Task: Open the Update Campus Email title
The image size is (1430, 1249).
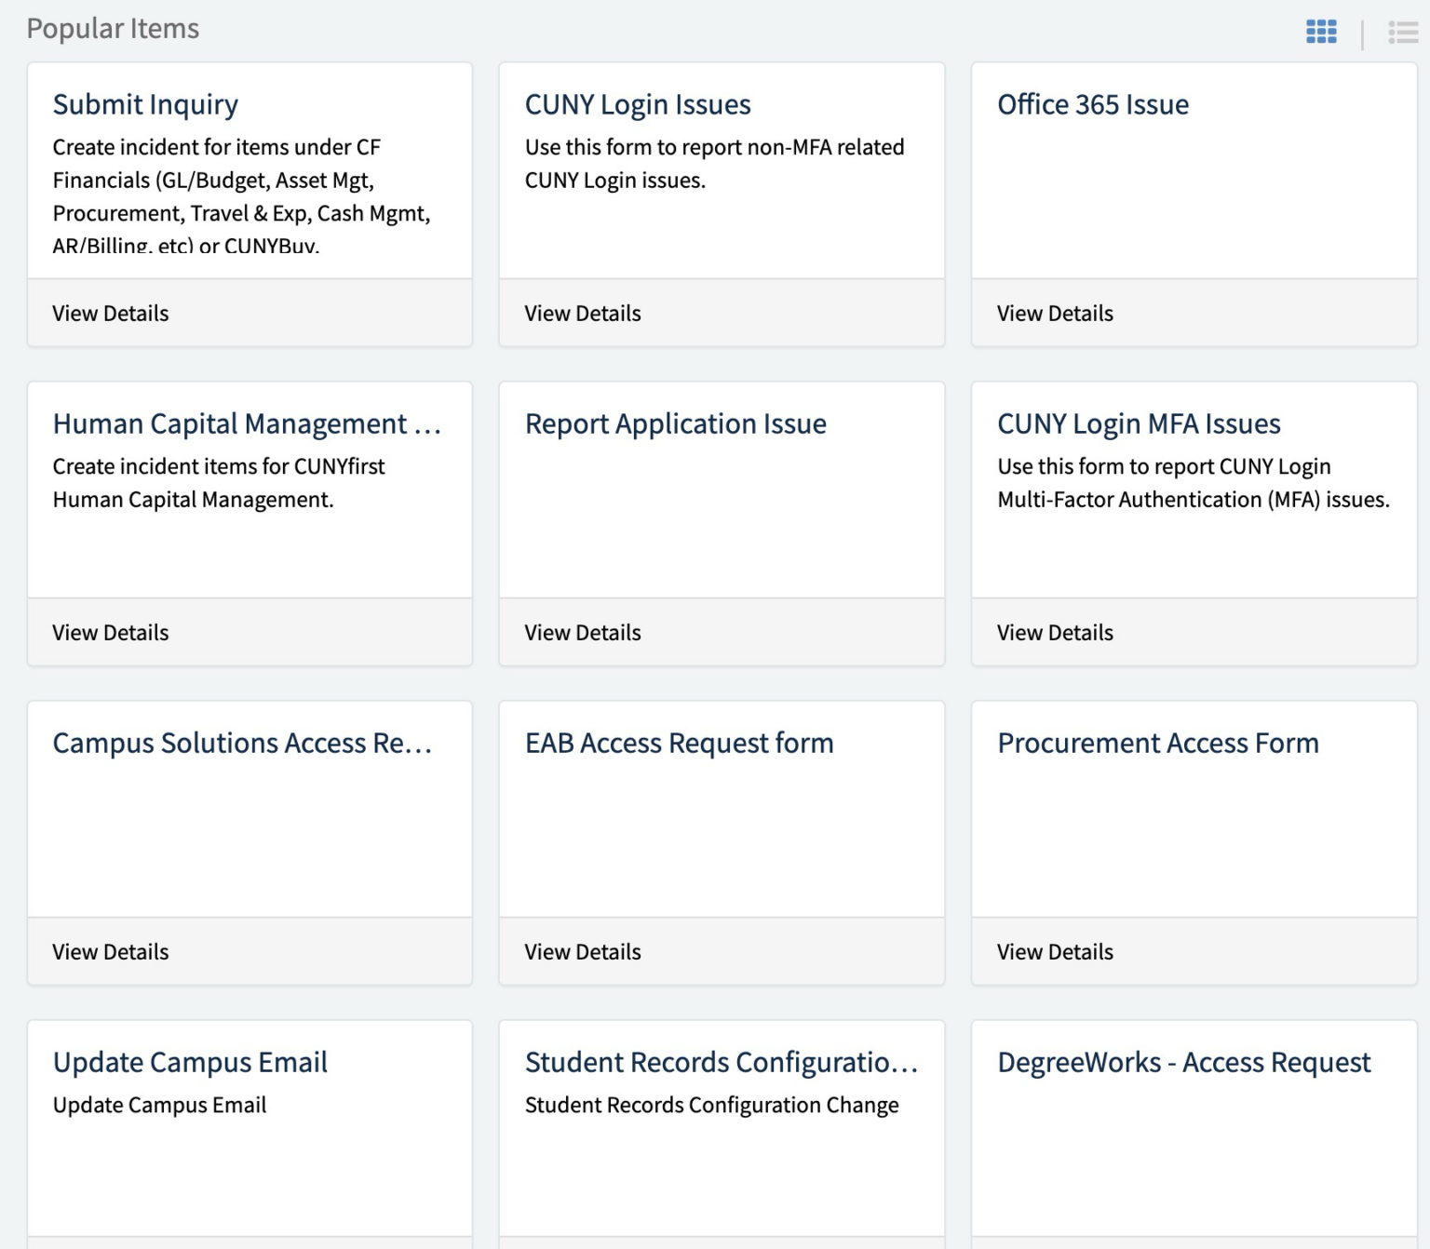Action: coord(190,1062)
